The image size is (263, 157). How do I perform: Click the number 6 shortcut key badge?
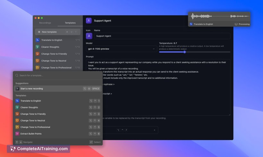(99, 134)
